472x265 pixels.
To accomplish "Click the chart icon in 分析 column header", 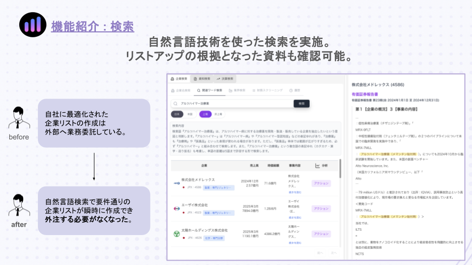I will 318,166.
